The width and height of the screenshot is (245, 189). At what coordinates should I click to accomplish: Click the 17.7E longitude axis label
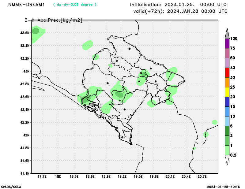click(42, 177)
